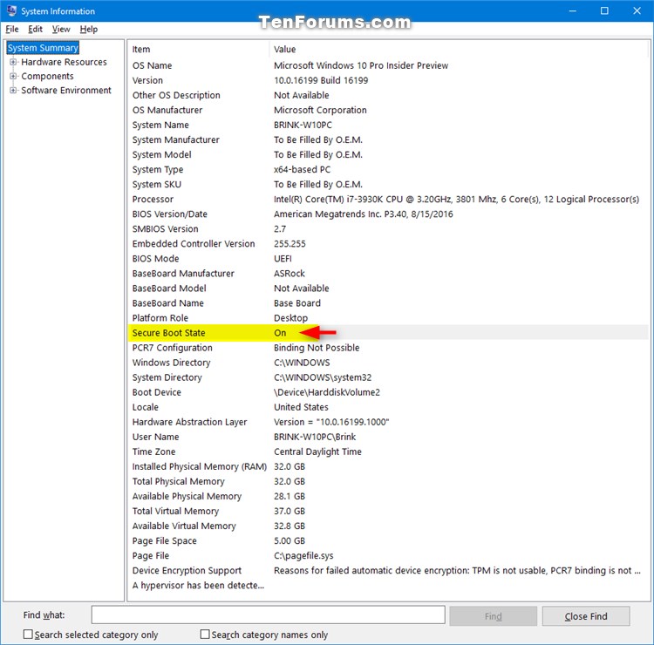Click the Value column header
654x645 pixels.
(x=459, y=49)
